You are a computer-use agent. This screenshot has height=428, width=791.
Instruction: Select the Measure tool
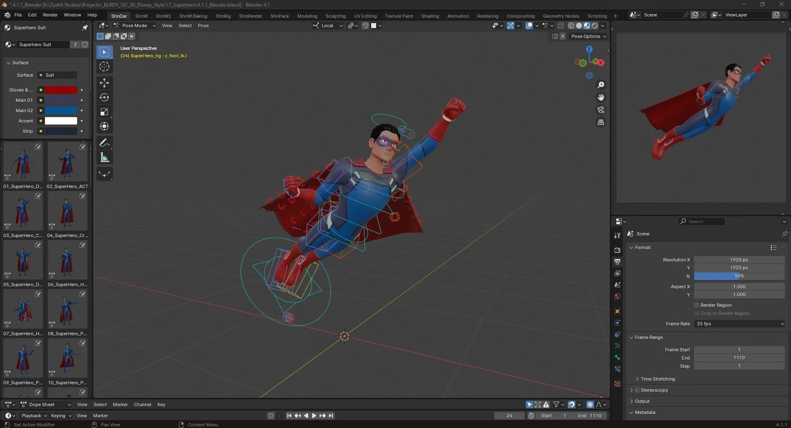point(104,157)
